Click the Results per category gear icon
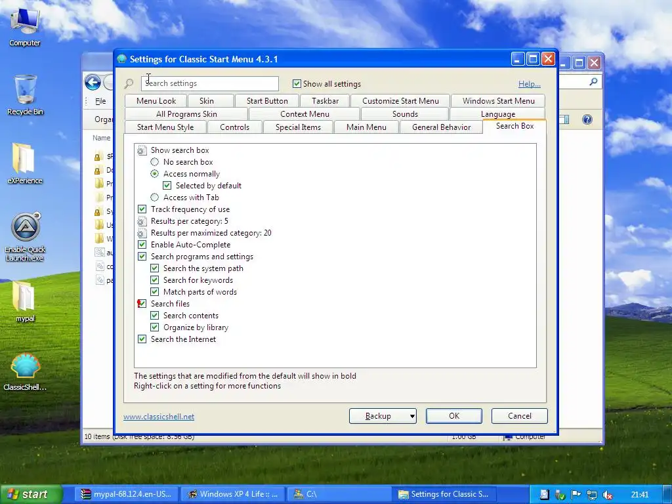The image size is (672, 504). (142, 221)
